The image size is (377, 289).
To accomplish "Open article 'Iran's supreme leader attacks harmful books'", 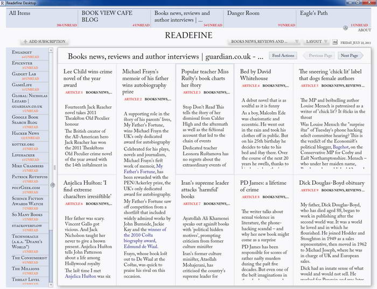I will click(205, 190).
